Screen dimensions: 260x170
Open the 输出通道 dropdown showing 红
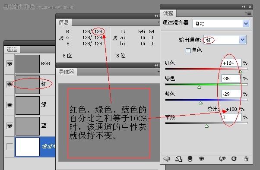coord(225,40)
